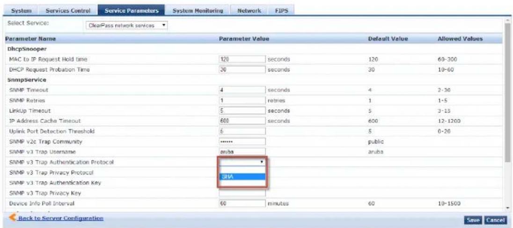Click the SNMP v2c Trap Community field
This screenshot has width=513, height=228.
[242, 142]
